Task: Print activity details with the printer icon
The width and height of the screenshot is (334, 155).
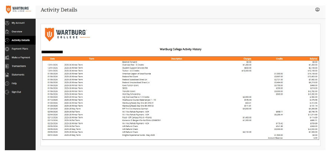Action: tap(317, 10)
